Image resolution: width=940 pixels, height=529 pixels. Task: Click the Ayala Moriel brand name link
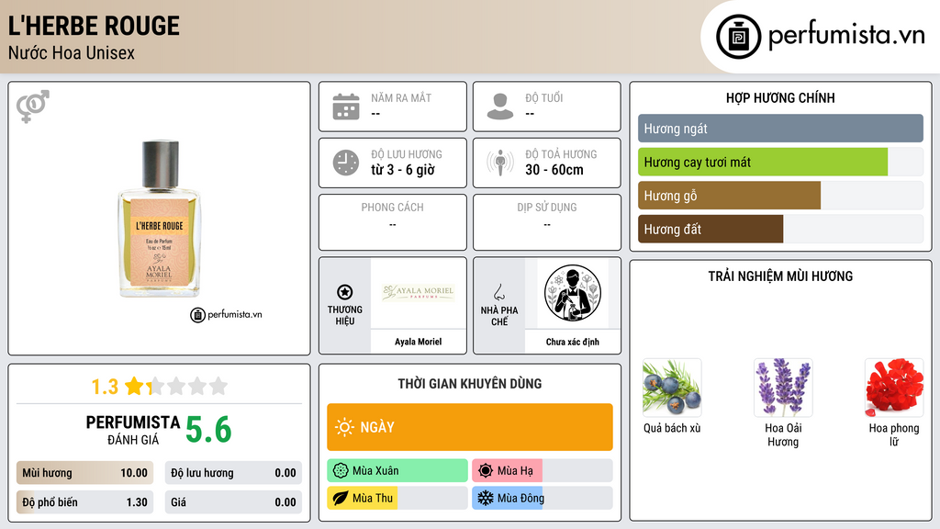(419, 342)
